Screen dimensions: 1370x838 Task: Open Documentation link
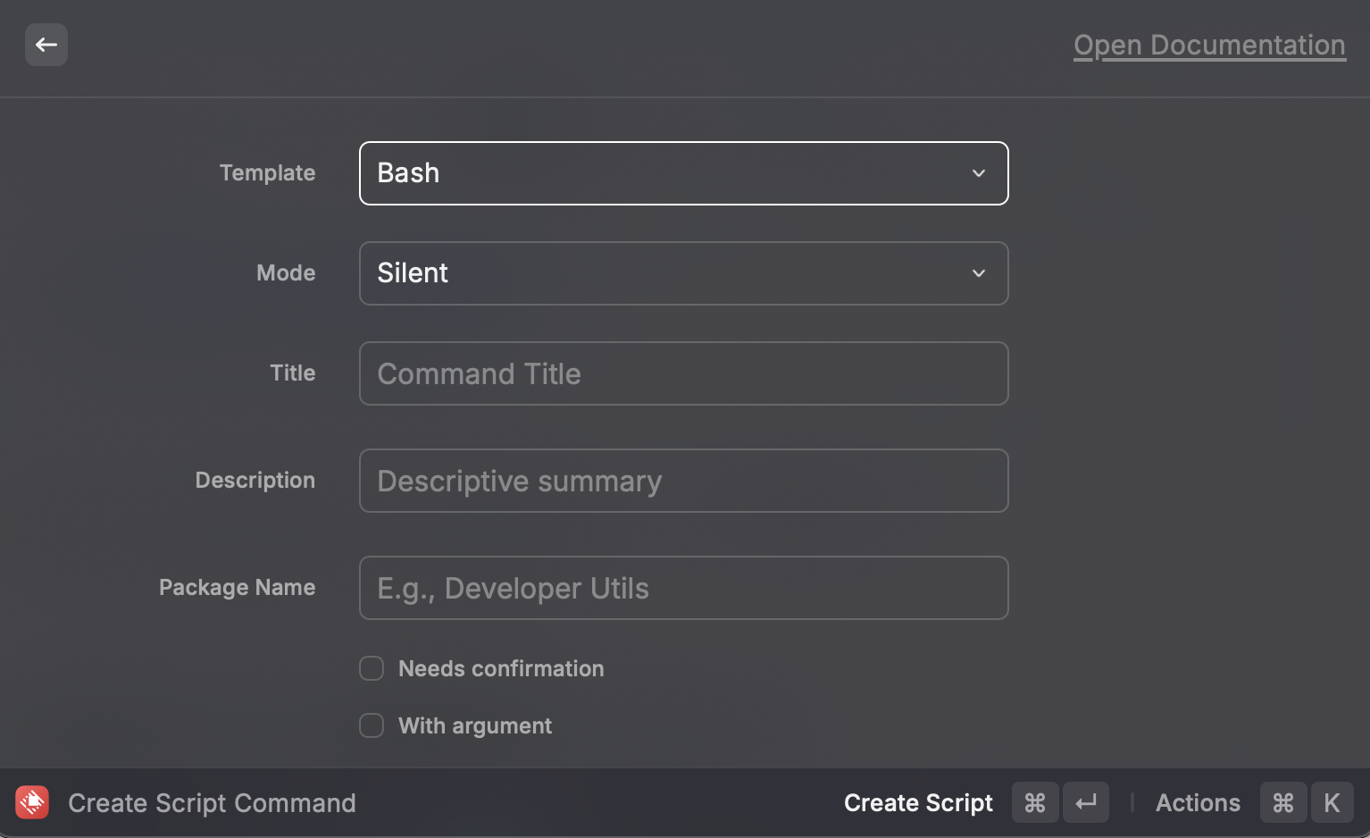tap(1208, 45)
